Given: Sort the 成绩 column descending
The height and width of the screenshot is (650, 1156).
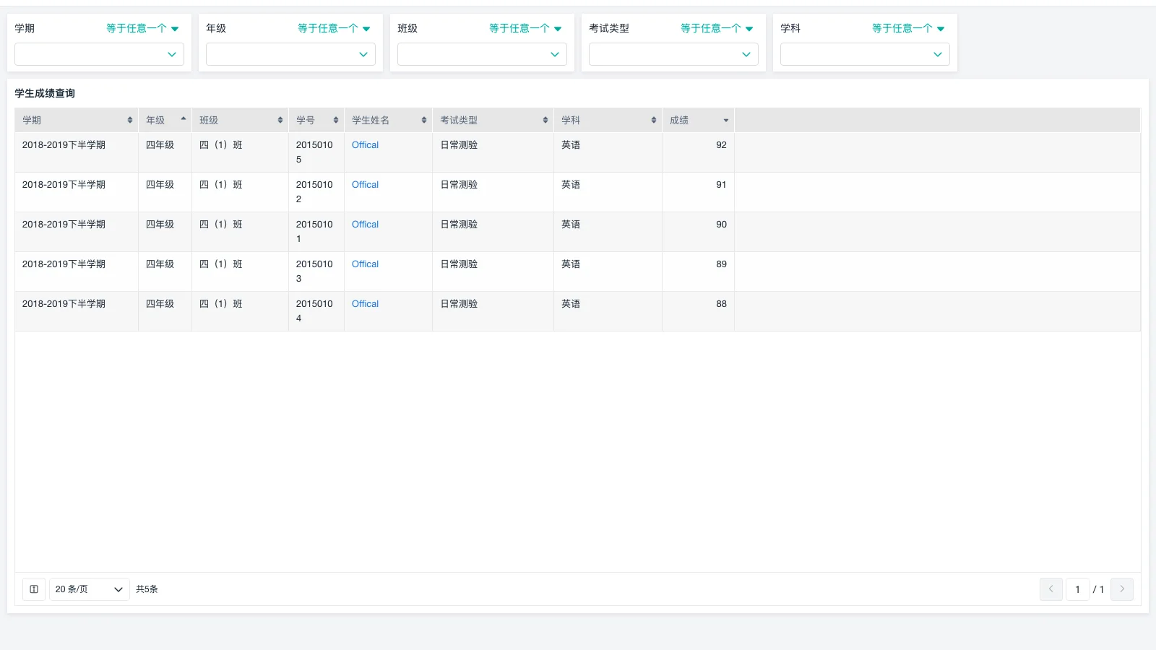Looking at the screenshot, I should pos(725,120).
